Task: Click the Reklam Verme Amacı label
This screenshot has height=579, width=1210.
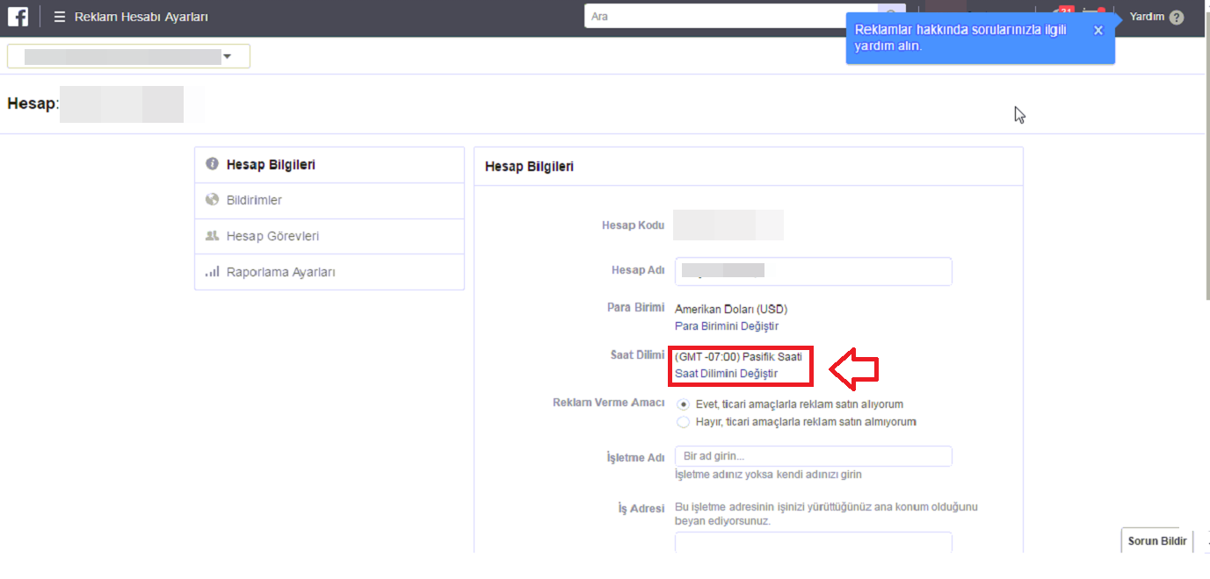Action: pos(608,403)
